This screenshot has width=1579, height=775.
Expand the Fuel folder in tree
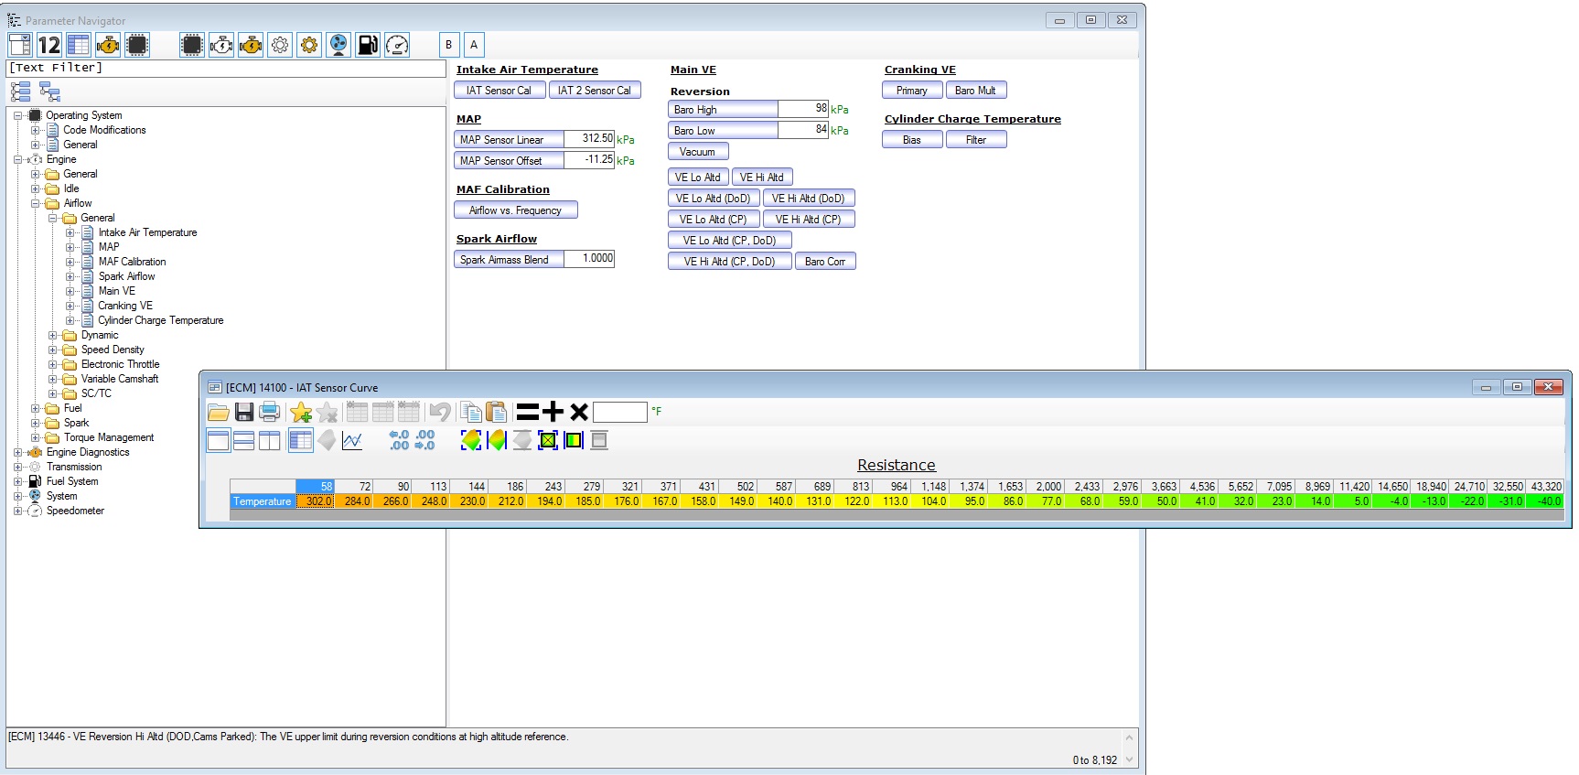tap(36, 408)
